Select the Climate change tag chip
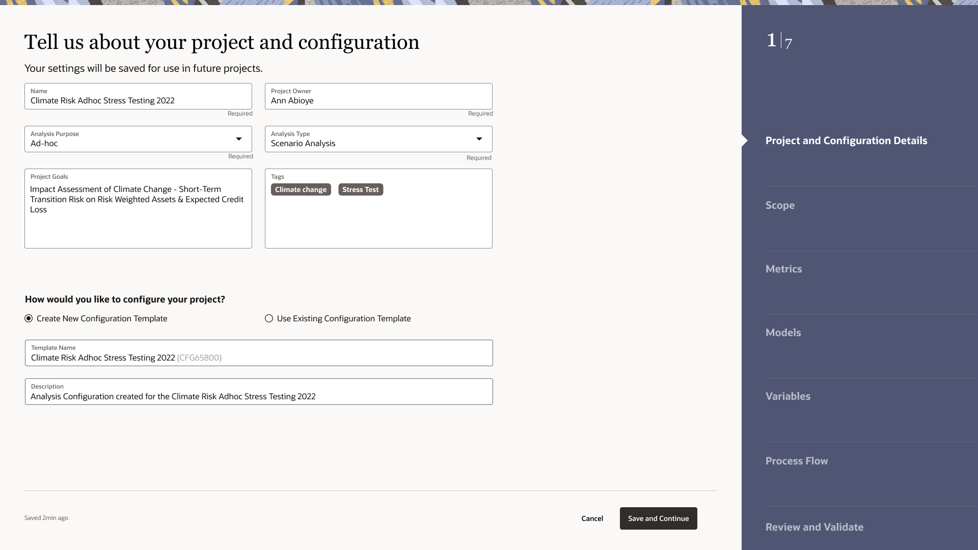The width and height of the screenshot is (978, 550). pos(301,189)
